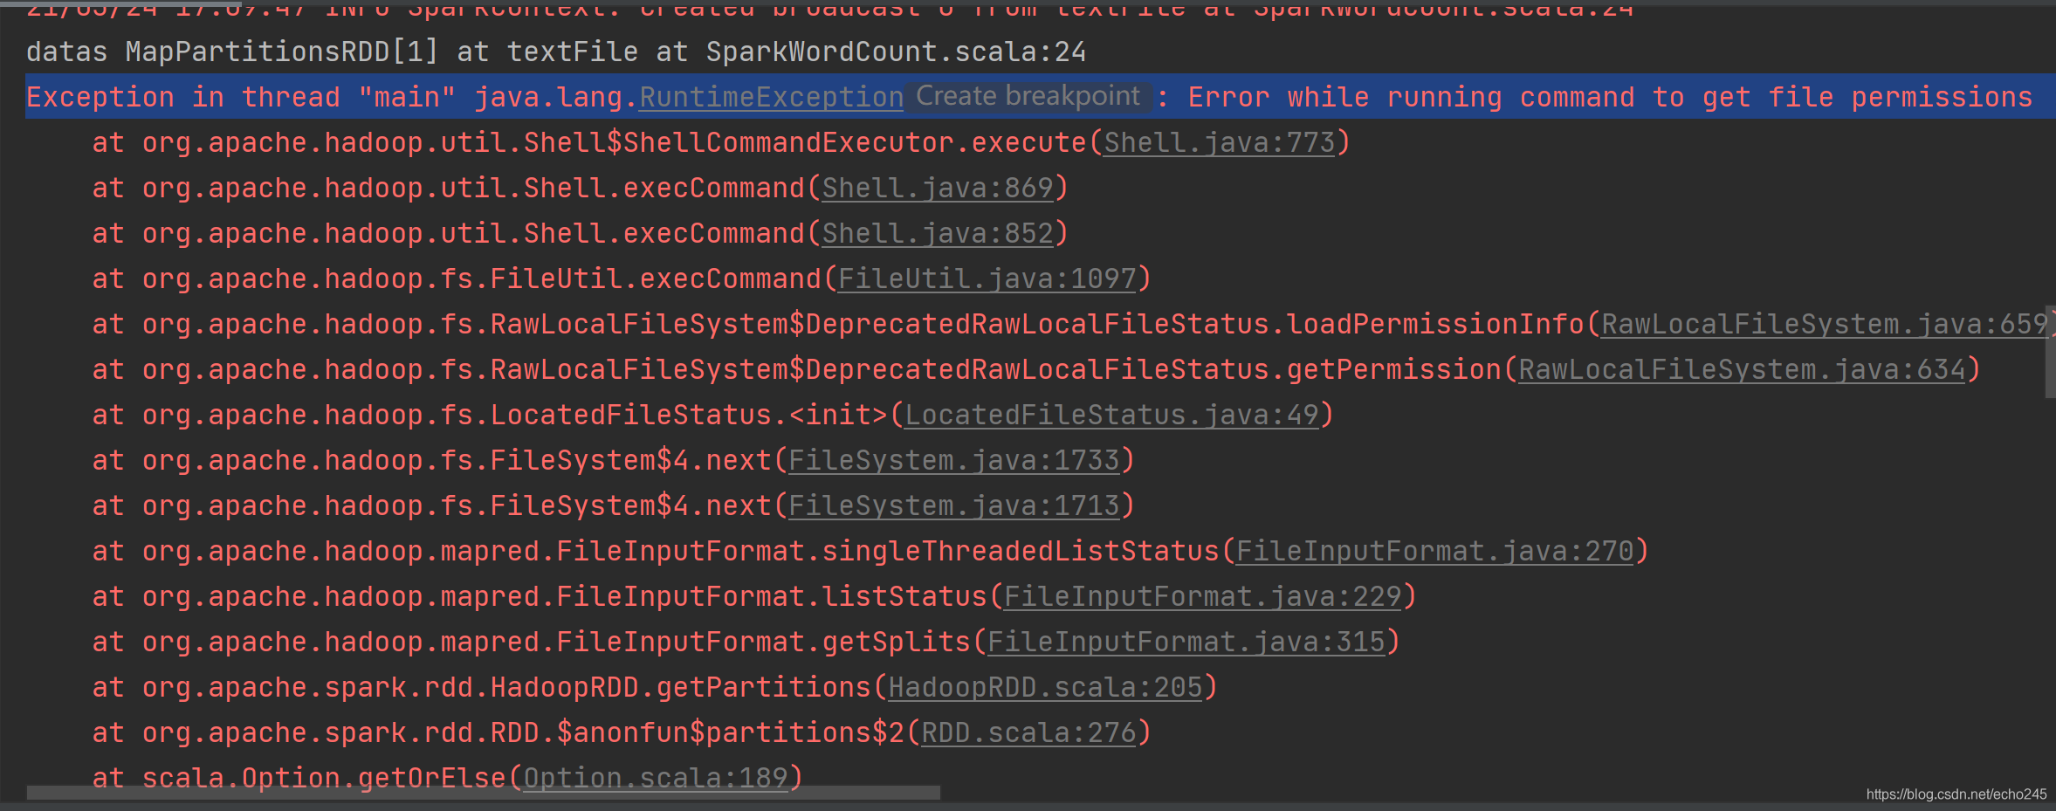Click 'FileInputFormat.listStatus' method text
The width and height of the screenshot is (2056, 811).
click(x=772, y=596)
